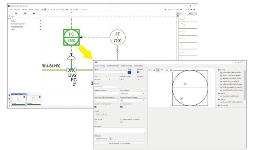Open the Type dropdown set to Symbol

102,80
